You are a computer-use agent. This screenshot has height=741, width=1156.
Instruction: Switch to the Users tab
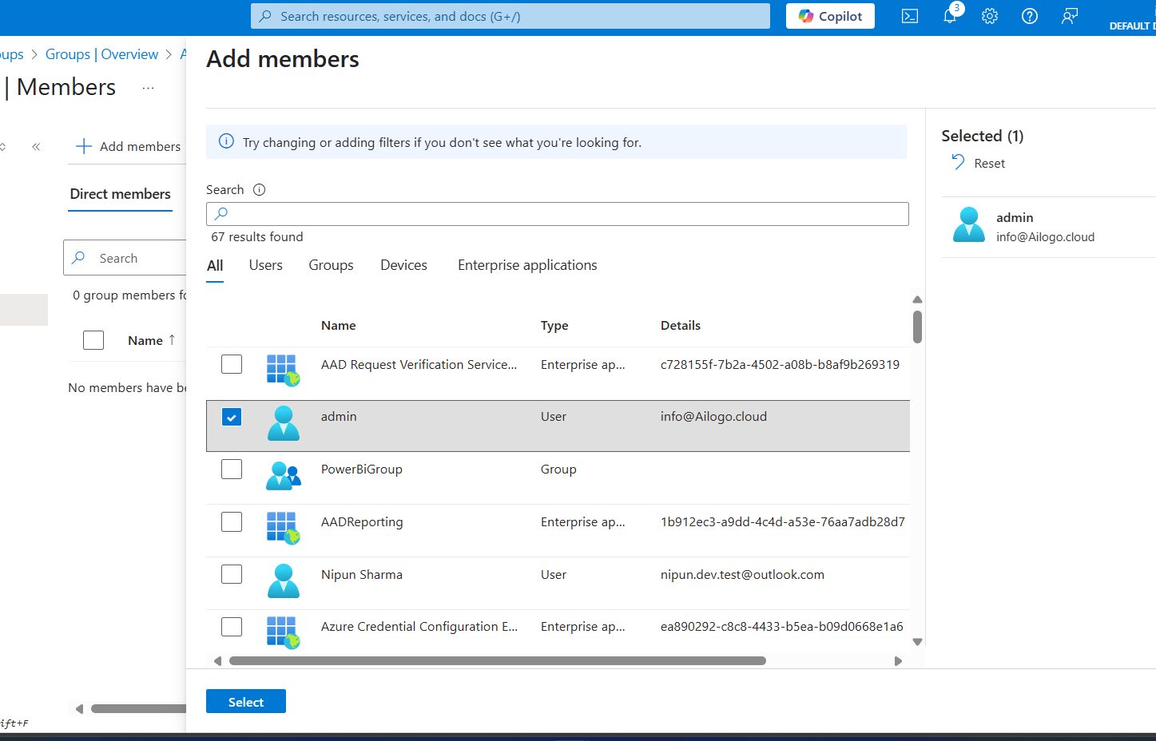pyautogui.click(x=266, y=265)
